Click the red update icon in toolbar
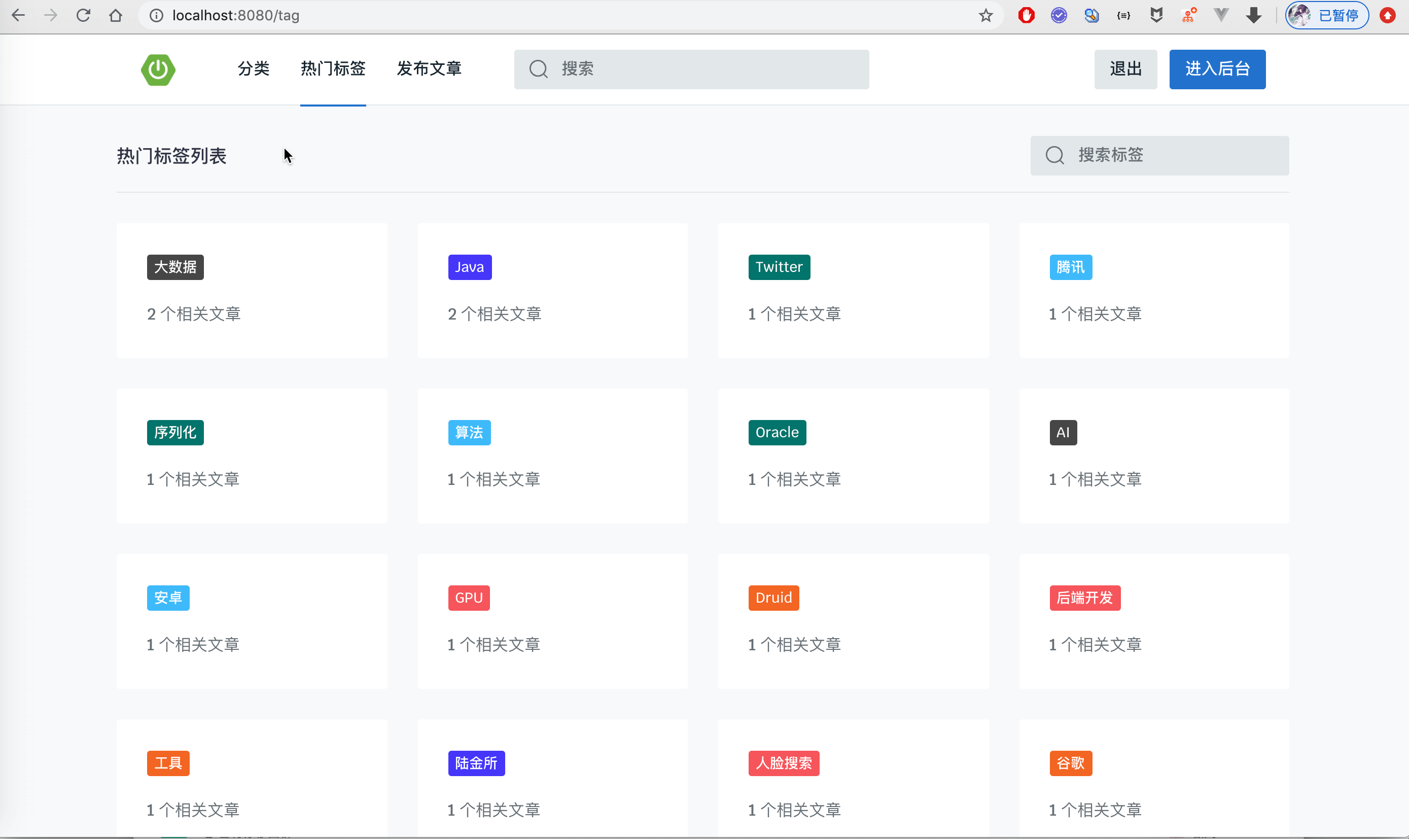The image size is (1409, 839). [1388, 15]
